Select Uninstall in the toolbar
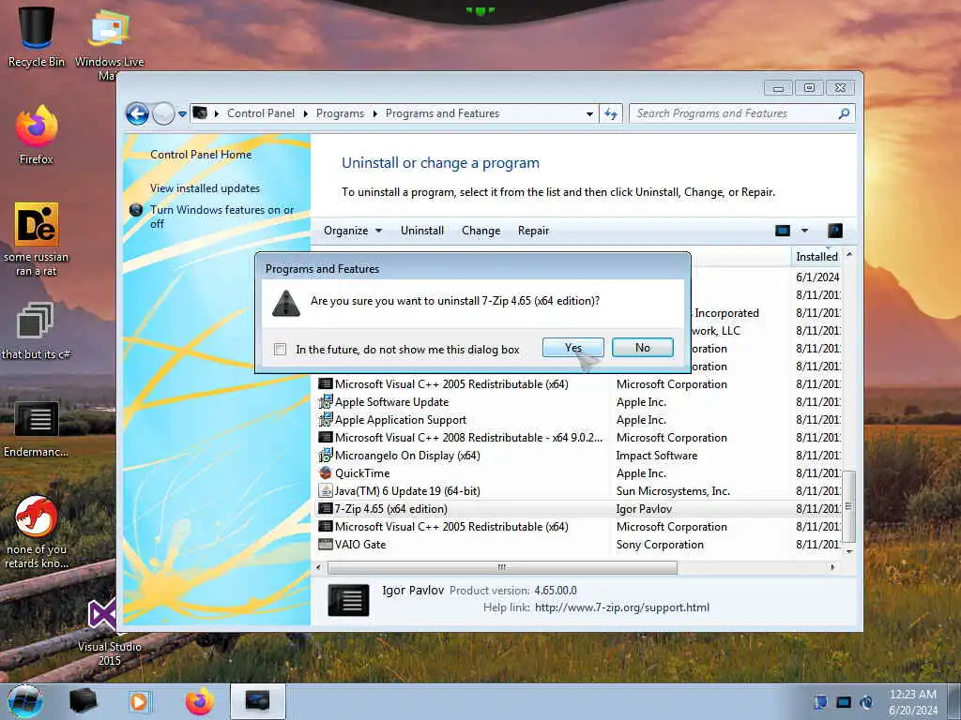961x720 pixels. tap(422, 231)
